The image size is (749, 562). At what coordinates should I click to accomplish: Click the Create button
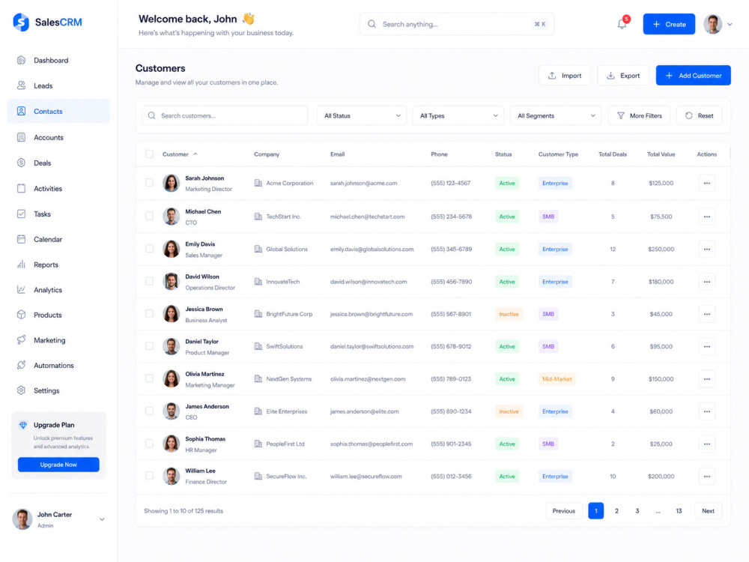coord(669,24)
